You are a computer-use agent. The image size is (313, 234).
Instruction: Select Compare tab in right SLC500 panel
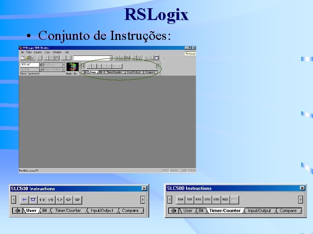tap(288, 211)
